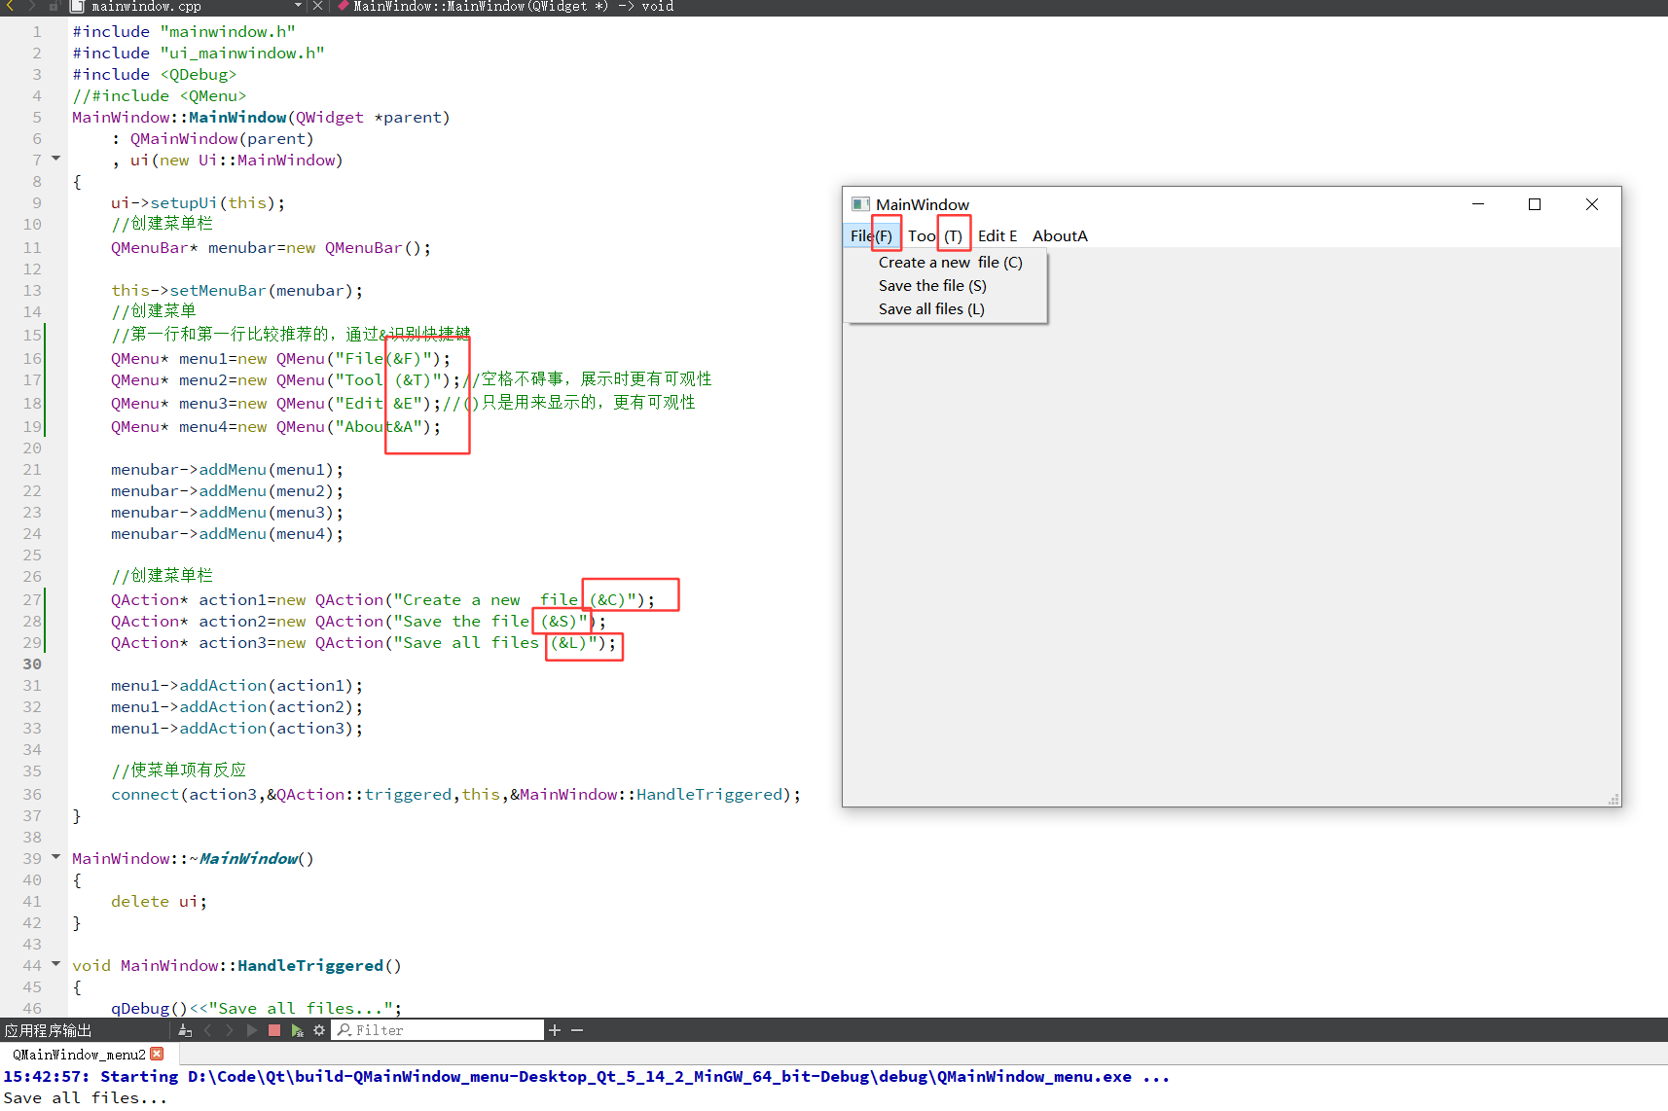
Task: Click 'delete ui;' on line 41
Action: (x=160, y=901)
